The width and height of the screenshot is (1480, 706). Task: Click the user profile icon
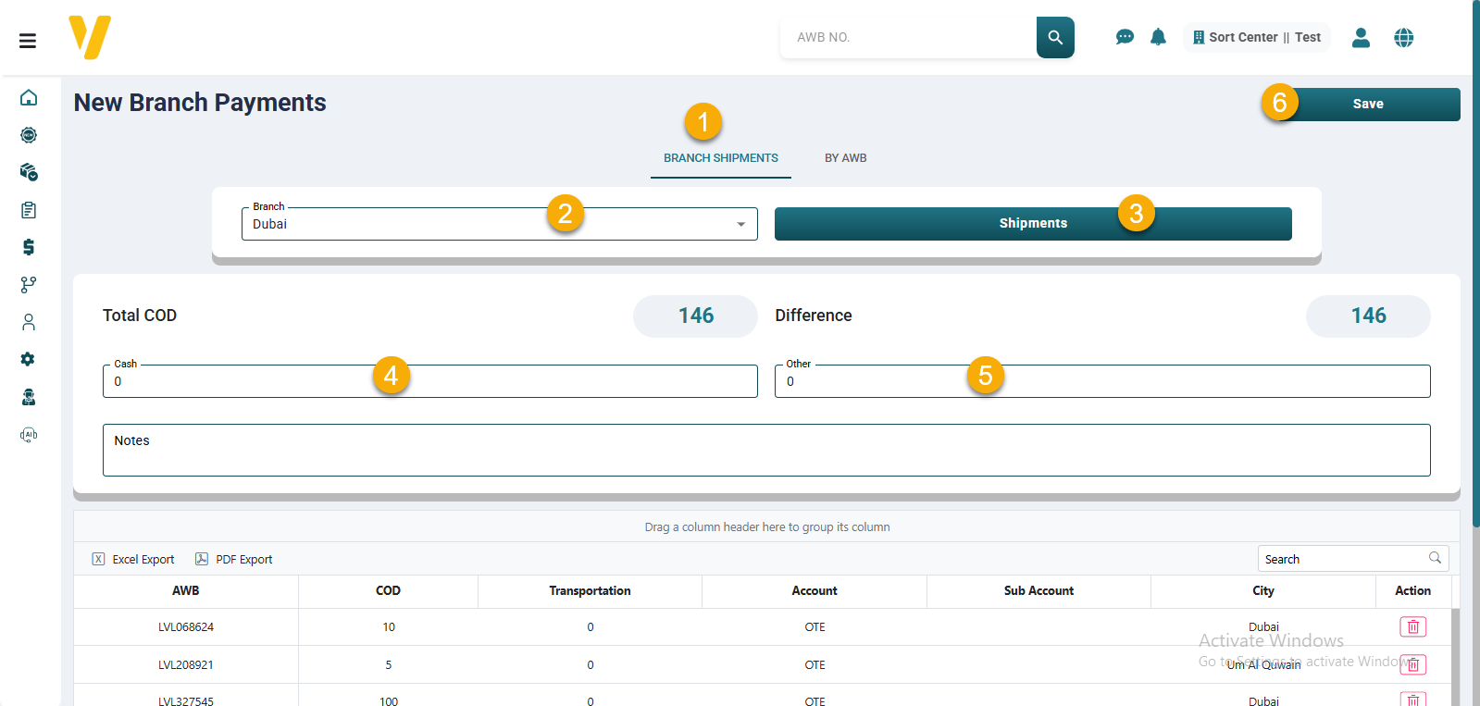(1361, 37)
